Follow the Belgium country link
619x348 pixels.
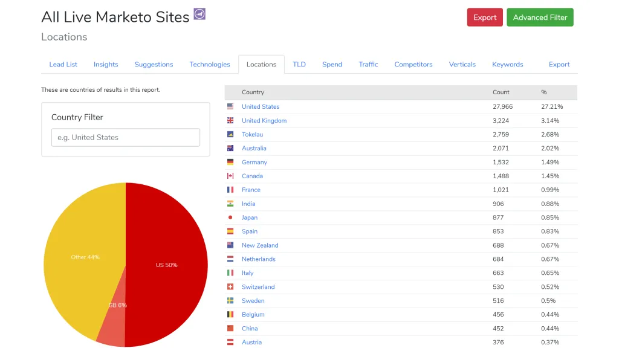click(x=253, y=314)
